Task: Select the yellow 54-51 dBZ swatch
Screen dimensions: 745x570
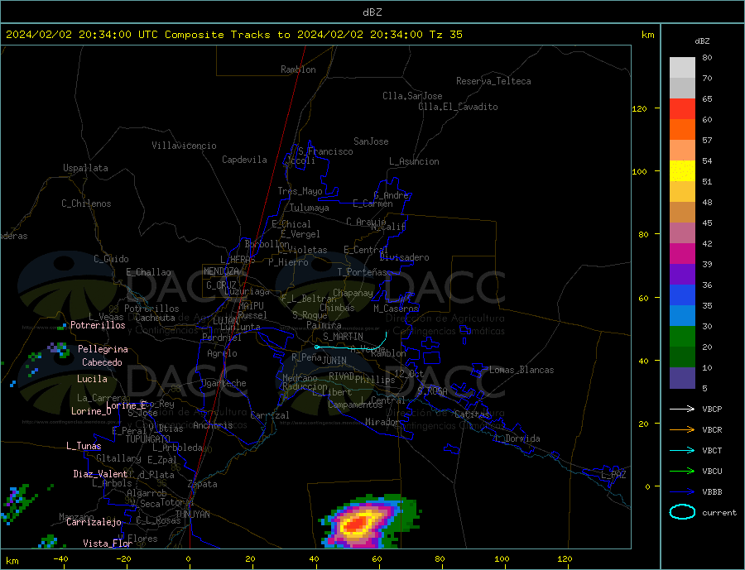Action: tap(682, 171)
